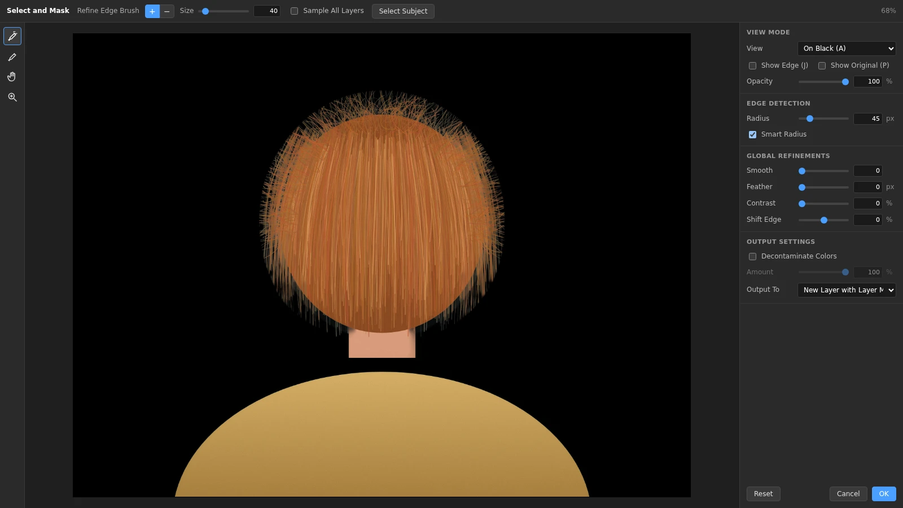
Task: Select the Refine Edge Brush tool icon
Action: click(12, 36)
